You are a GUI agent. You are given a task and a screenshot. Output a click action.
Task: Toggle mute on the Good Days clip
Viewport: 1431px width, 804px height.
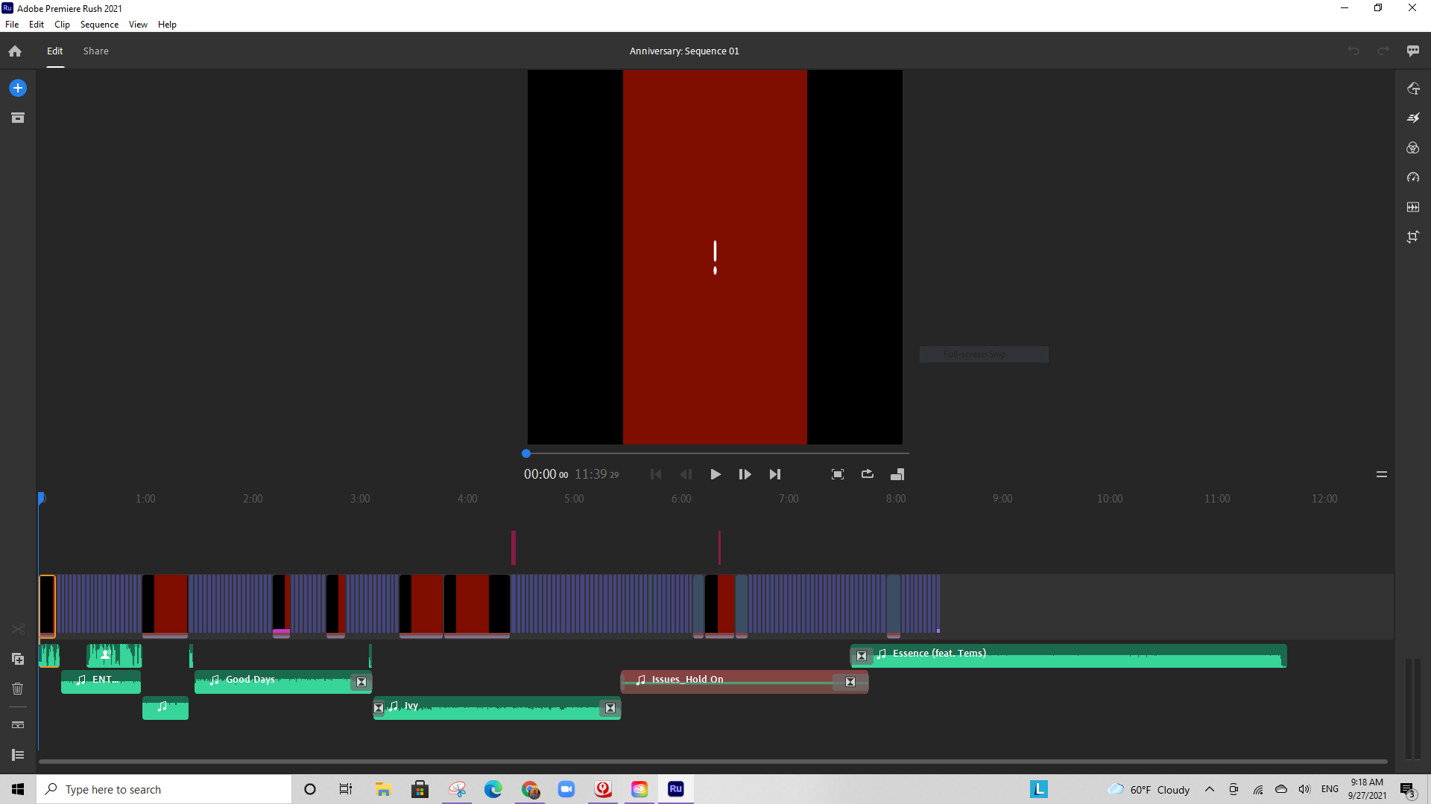(361, 681)
